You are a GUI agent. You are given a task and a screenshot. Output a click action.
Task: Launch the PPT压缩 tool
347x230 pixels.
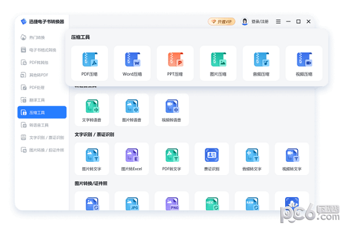pos(175,63)
